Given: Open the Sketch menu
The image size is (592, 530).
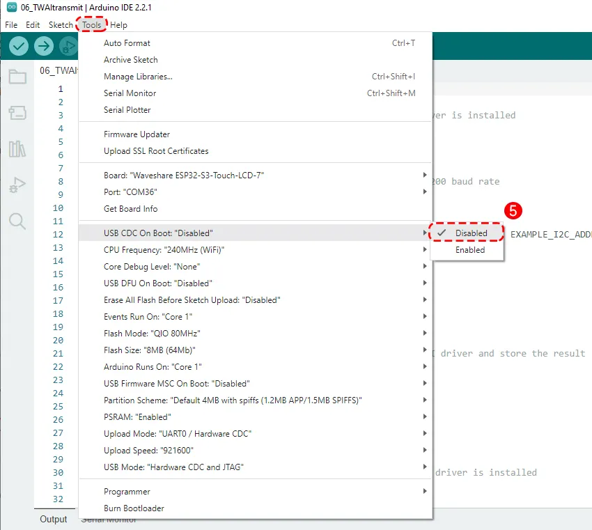Looking at the screenshot, I should tap(60, 25).
